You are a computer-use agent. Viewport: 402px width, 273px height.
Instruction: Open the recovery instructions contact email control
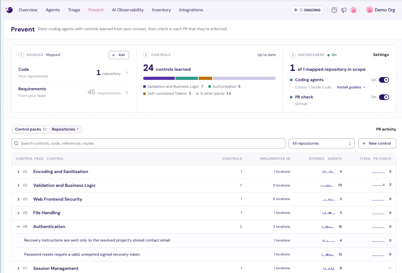point(97,241)
